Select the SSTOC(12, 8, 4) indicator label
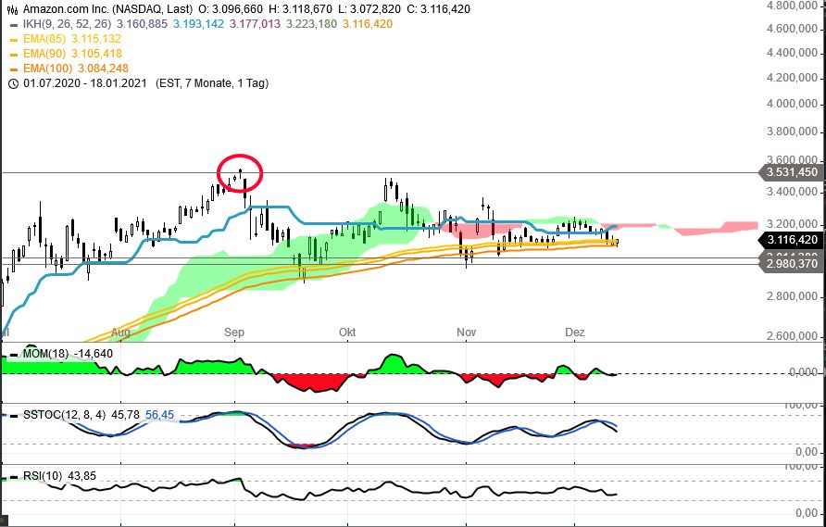This screenshot has height=527, width=826. point(66,415)
